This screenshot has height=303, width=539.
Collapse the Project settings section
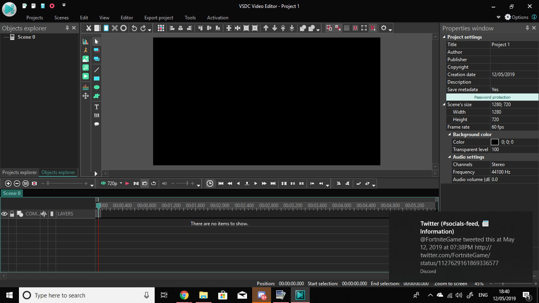click(444, 37)
